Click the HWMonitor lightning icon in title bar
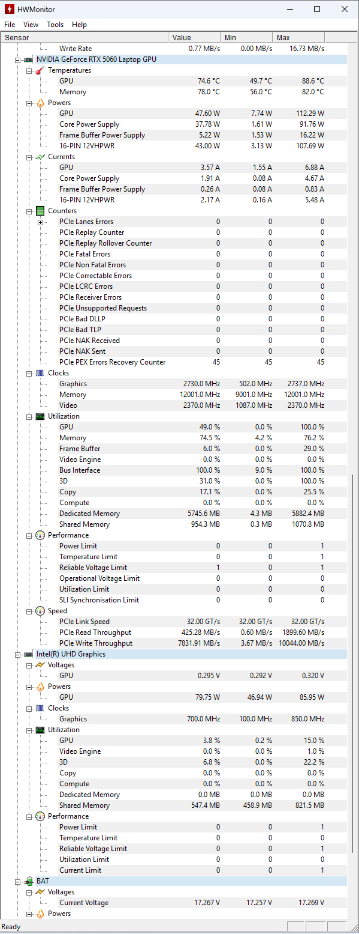359x934 pixels. tap(9, 9)
